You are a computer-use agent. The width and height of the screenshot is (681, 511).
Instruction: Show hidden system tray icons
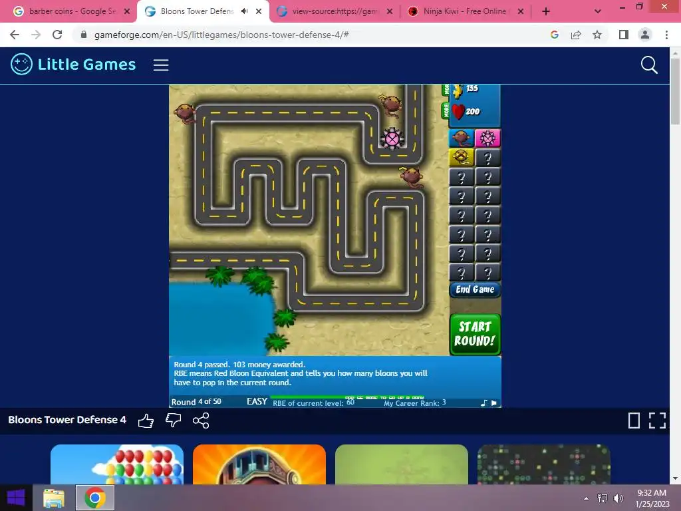587,498
